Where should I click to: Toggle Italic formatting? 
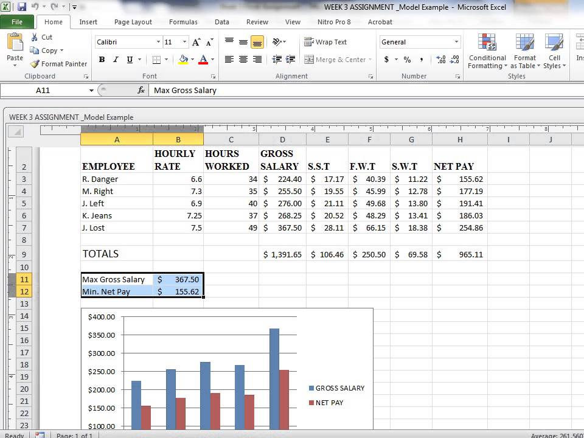pos(116,59)
